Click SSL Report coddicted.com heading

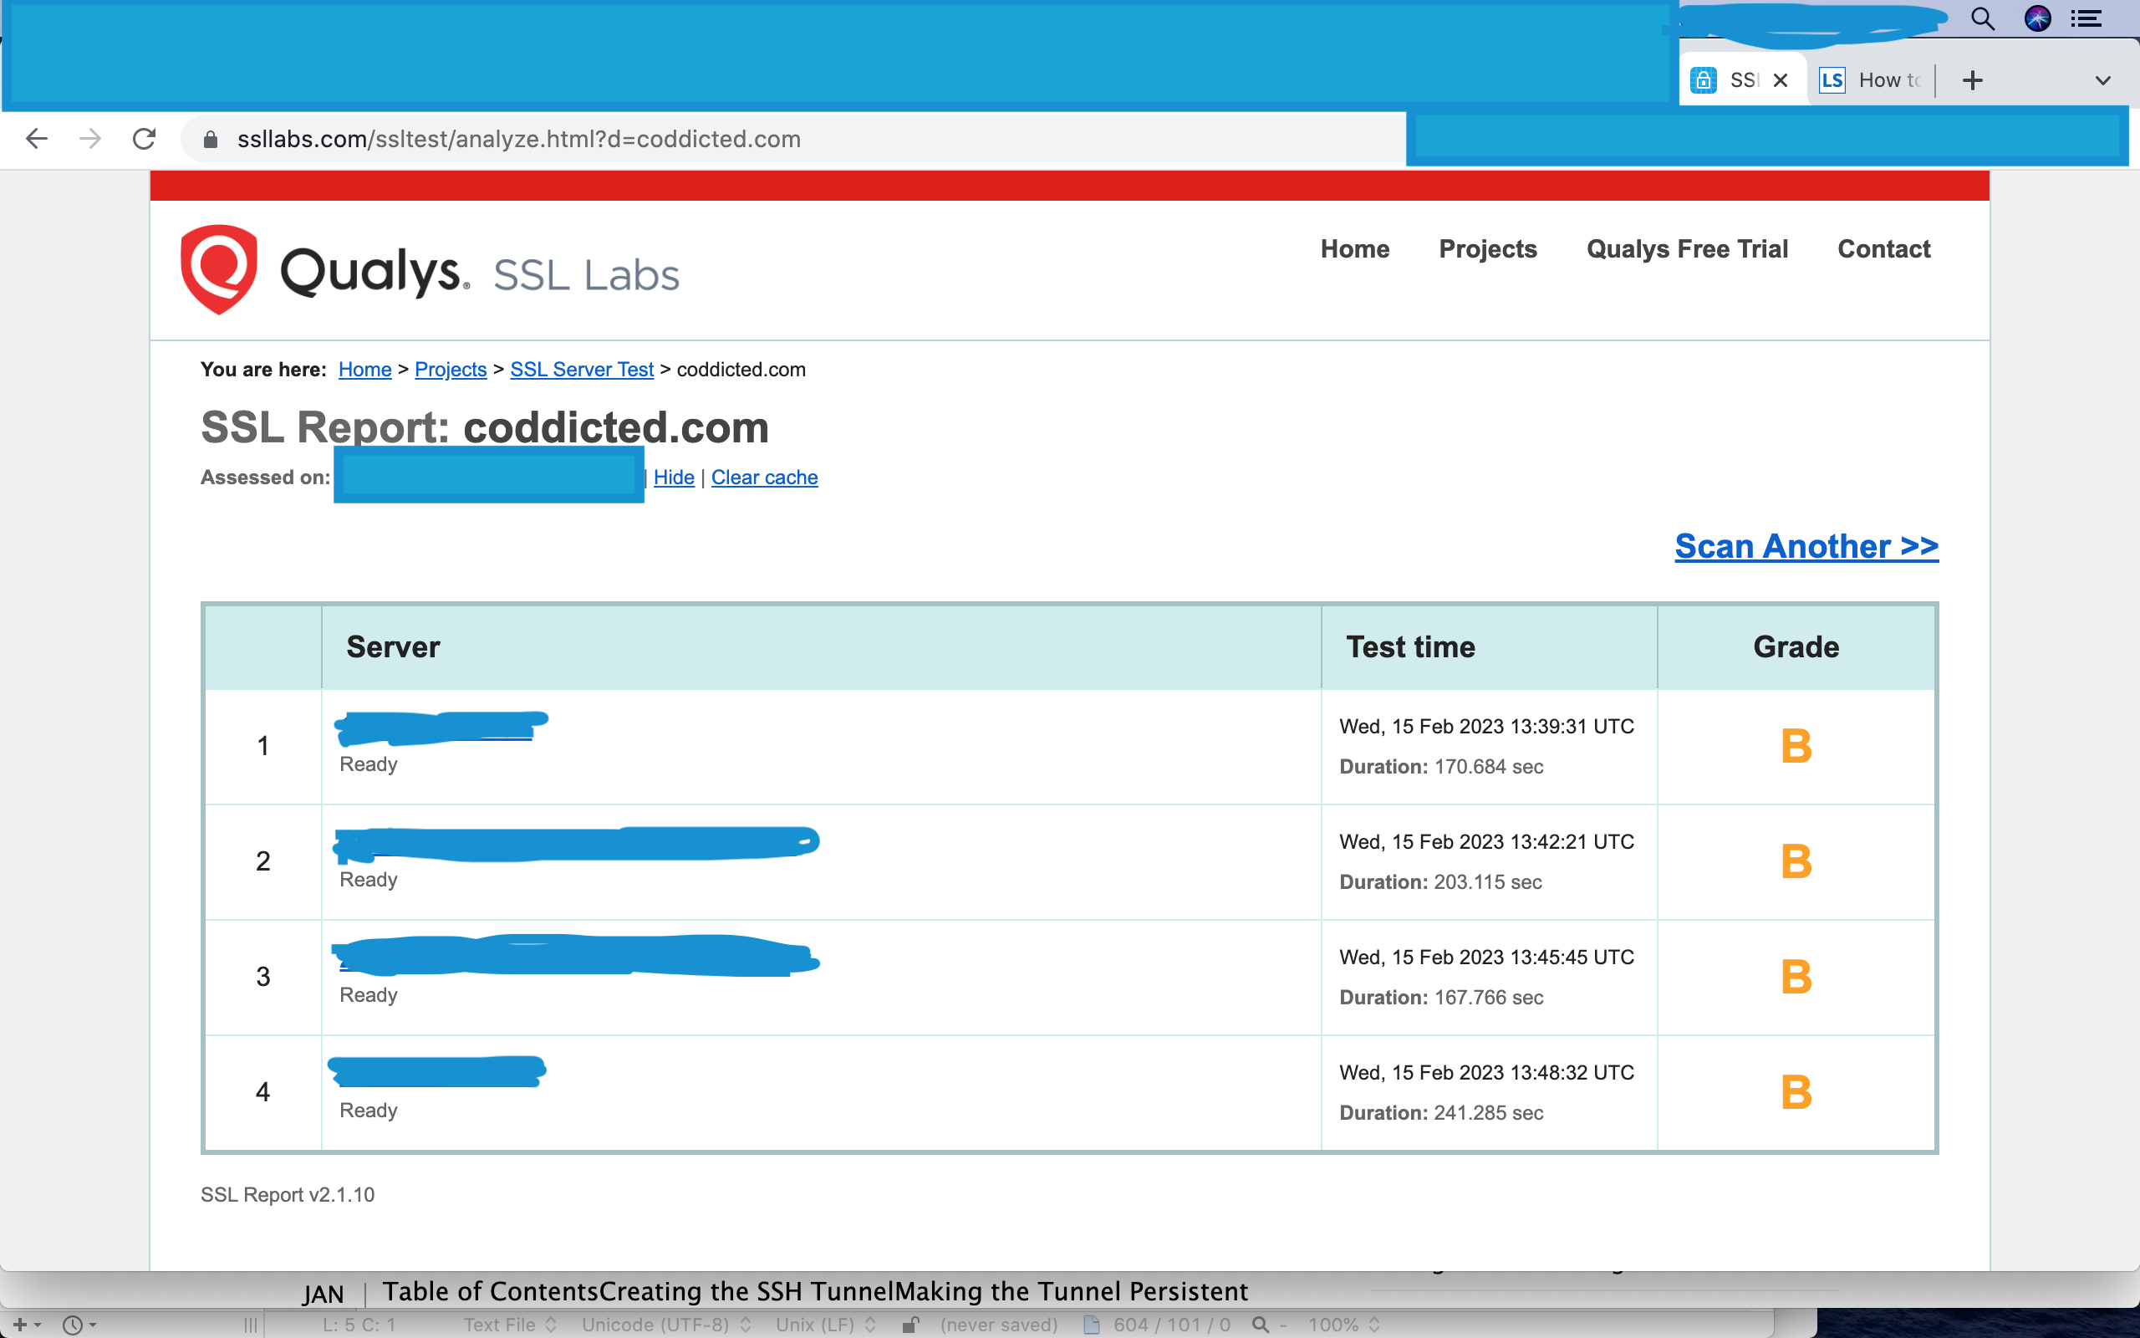coord(485,427)
